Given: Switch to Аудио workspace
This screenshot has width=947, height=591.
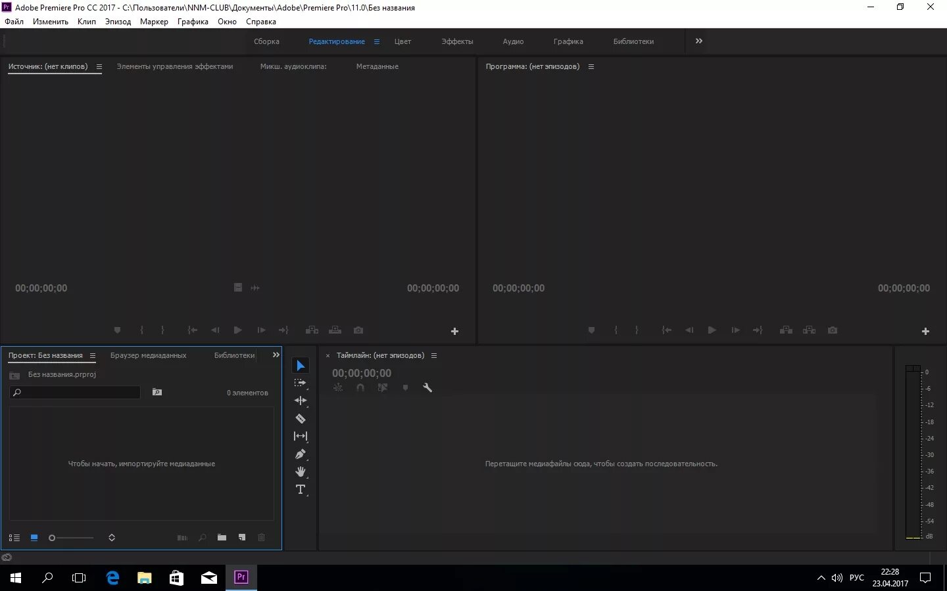Looking at the screenshot, I should coord(513,41).
